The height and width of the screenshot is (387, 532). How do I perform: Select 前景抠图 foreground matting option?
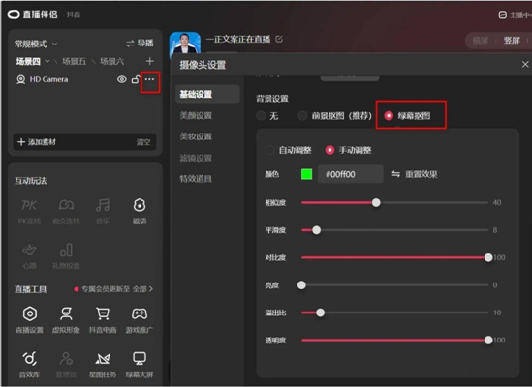click(x=302, y=116)
